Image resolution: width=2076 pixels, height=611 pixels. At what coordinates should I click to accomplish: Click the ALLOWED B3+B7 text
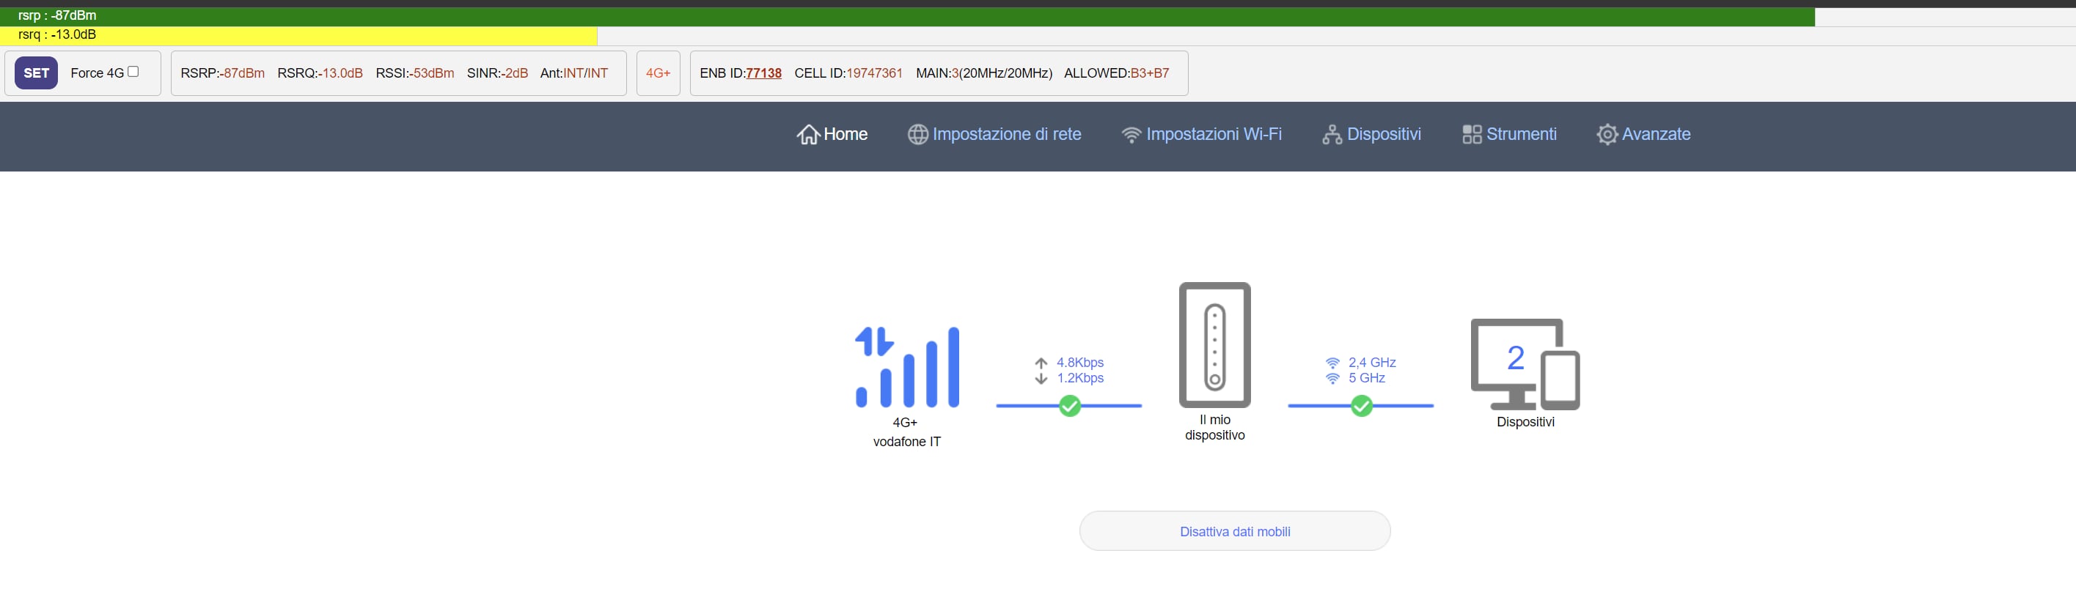1116,73
